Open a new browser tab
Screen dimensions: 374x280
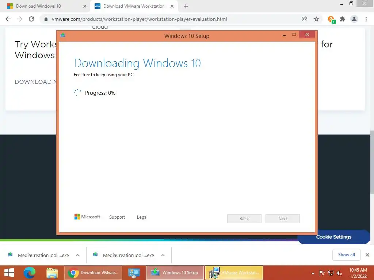[x=186, y=6]
